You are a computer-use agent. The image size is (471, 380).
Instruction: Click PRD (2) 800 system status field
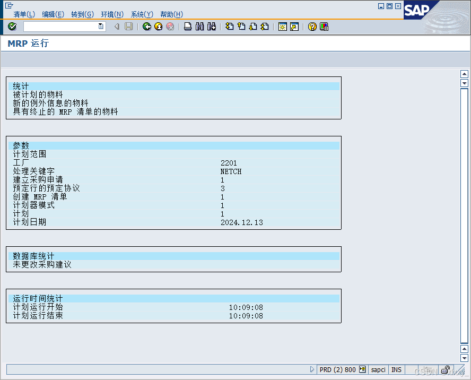pyautogui.click(x=338, y=369)
